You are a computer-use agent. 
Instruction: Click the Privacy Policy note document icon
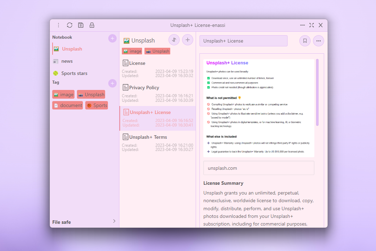[x=125, y=88]
